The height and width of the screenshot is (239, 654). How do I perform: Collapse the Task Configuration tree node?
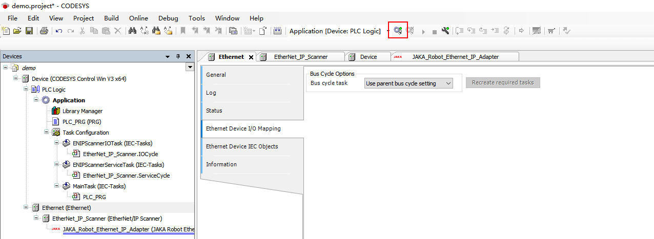pos(47,132)
